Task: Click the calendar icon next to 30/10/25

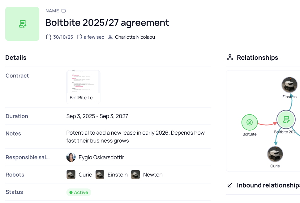Action: coord(48,37)
